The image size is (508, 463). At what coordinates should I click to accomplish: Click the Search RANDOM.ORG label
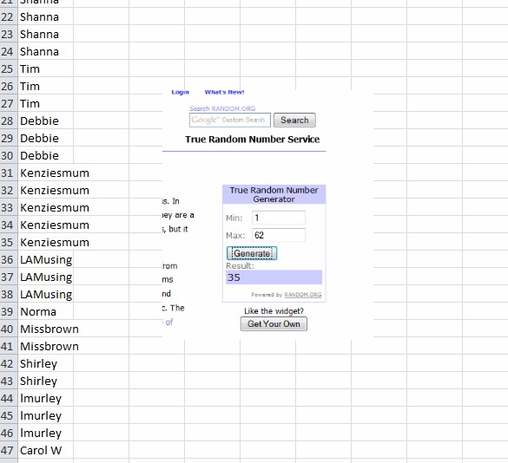click(222, 108)
